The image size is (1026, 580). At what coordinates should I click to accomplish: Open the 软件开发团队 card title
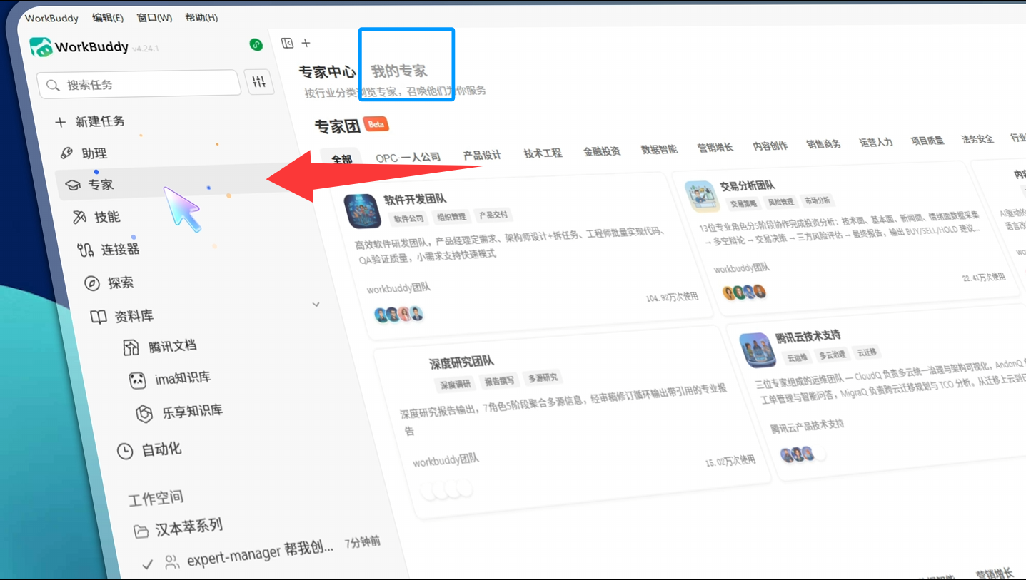[x=415, y=199]
